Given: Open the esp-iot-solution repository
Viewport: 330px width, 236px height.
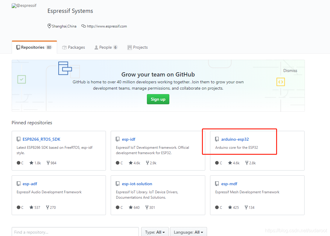Looking at the screenshot, I should click(x=137, y=184).
